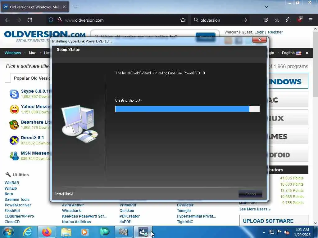The width and height of the screenshot is (318, 238).
Task: Open the Quicken link
Action: (x=127, y=211)
